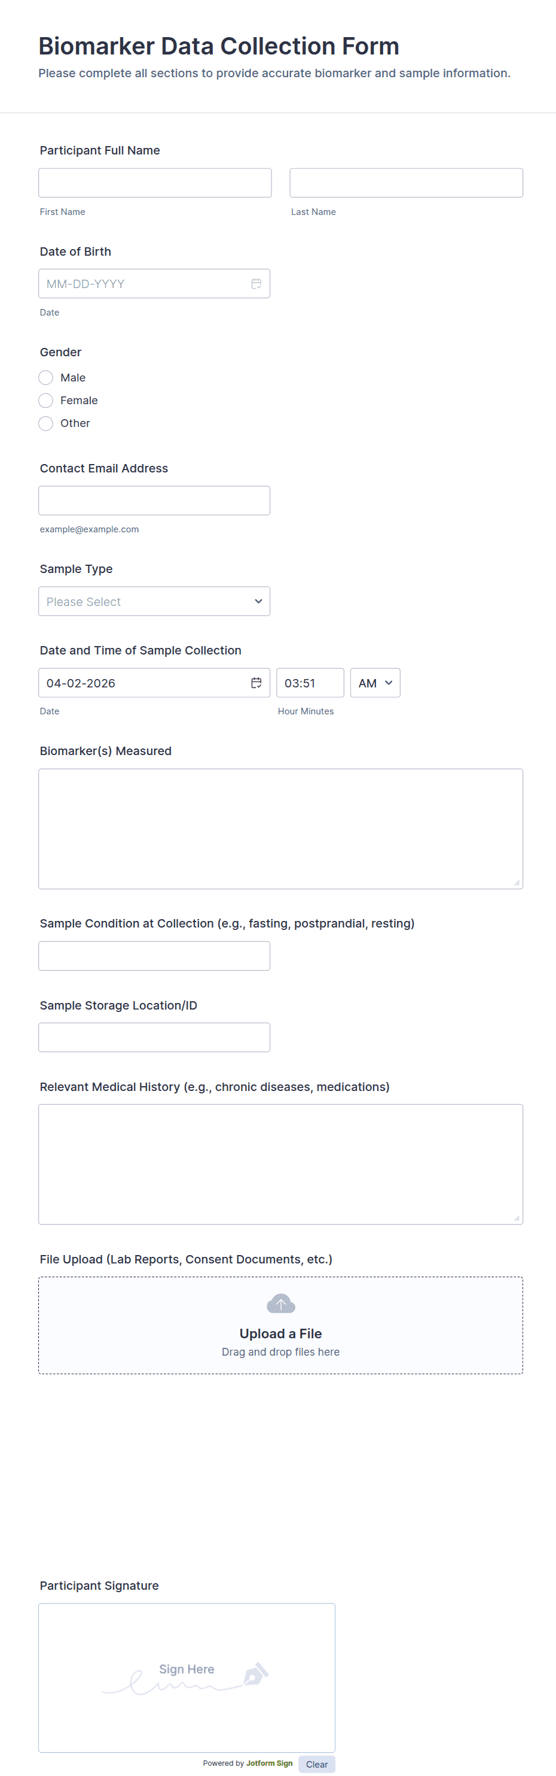
Task: Select the Female gender option
Action: tap(46, 401)
